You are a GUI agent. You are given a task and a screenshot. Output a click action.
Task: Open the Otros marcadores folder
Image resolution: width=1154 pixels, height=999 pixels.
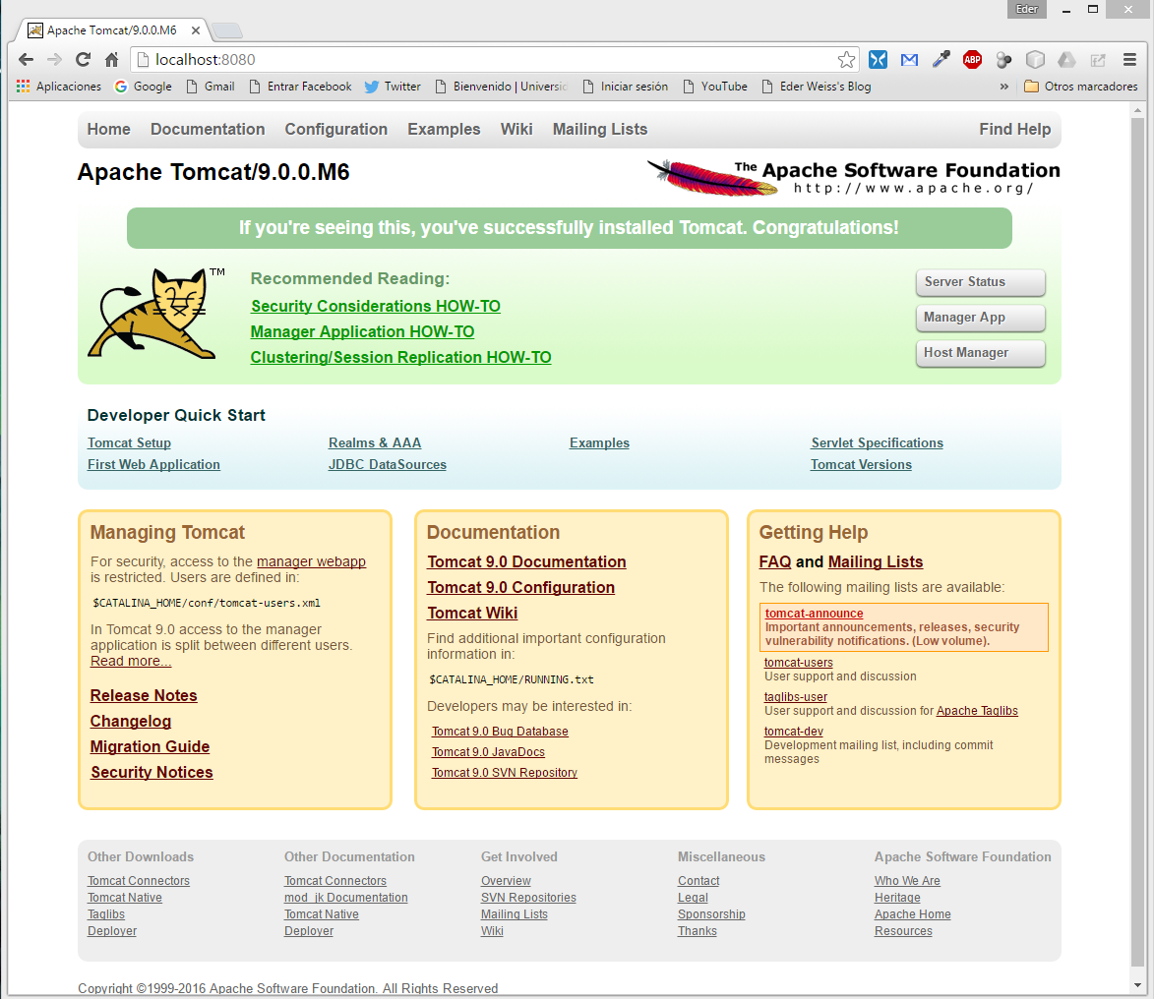click(x=1080, y=87)
